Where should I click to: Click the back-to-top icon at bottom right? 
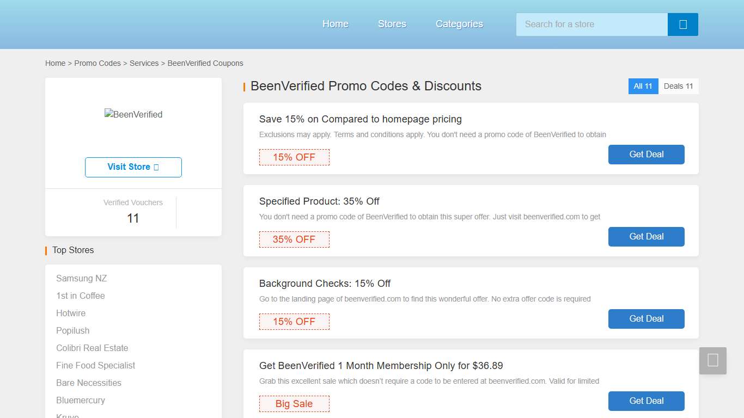click(713, 360)
